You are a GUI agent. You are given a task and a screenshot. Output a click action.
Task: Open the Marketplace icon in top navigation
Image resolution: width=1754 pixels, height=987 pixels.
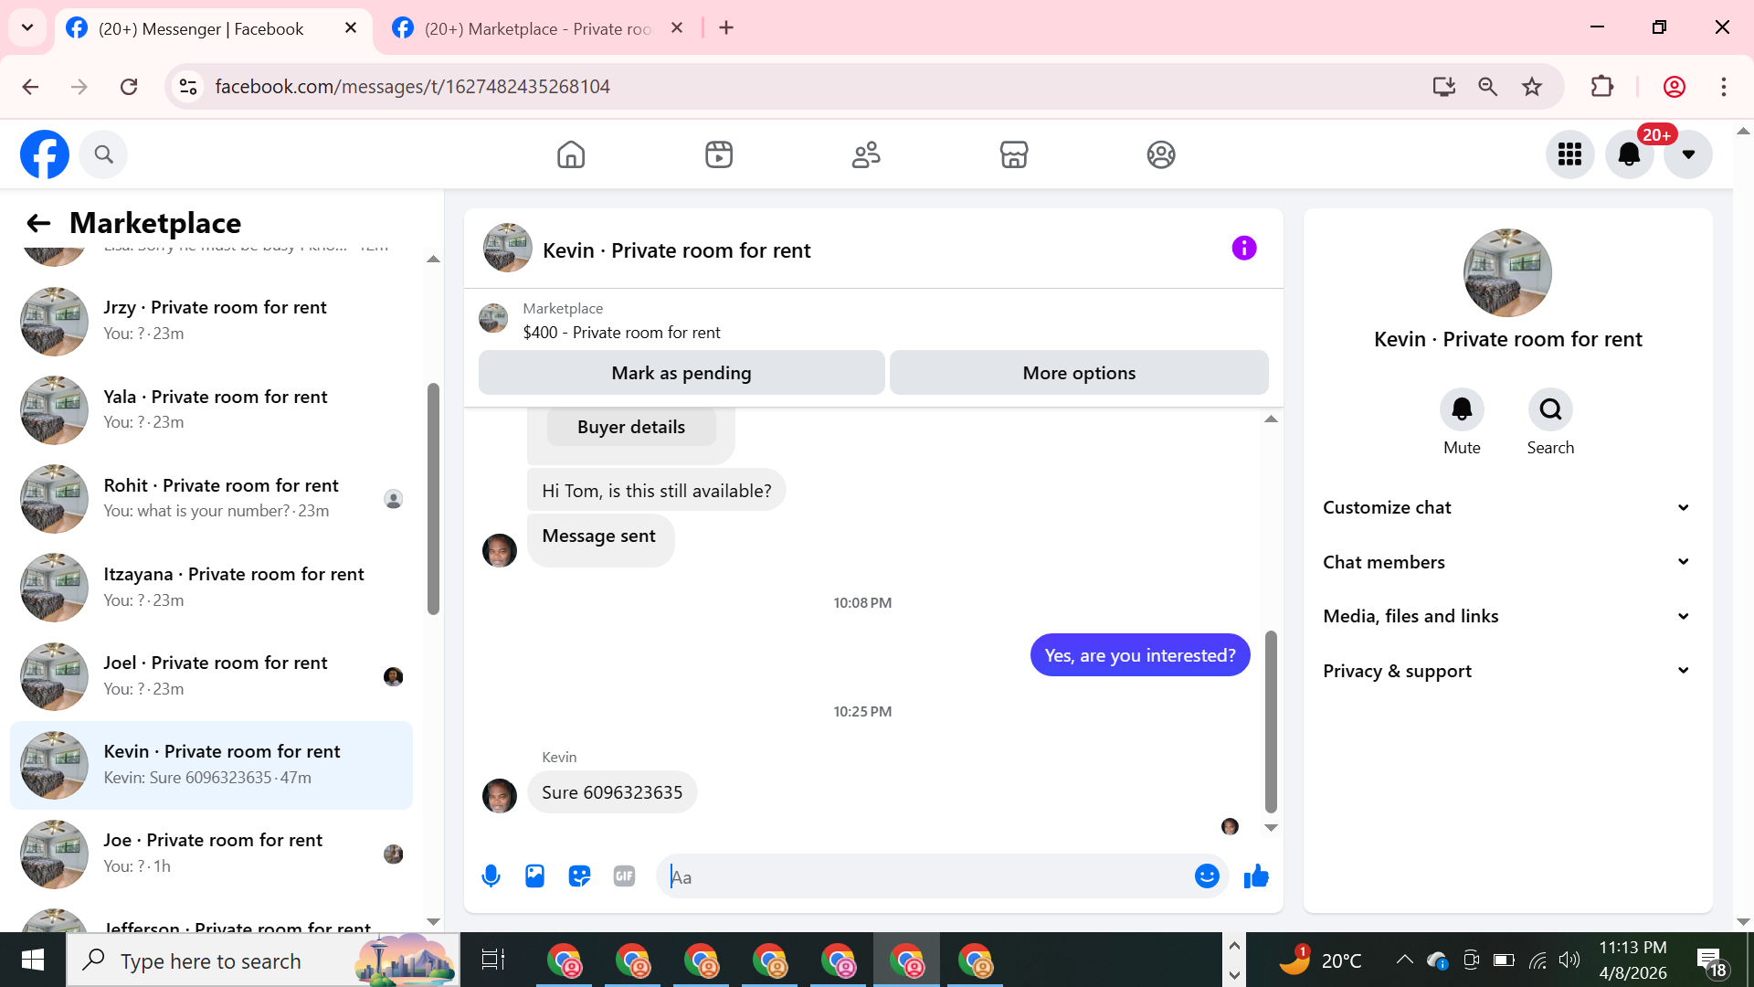click(1013, 154)
